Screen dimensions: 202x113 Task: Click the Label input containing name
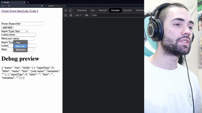[22, 35]
